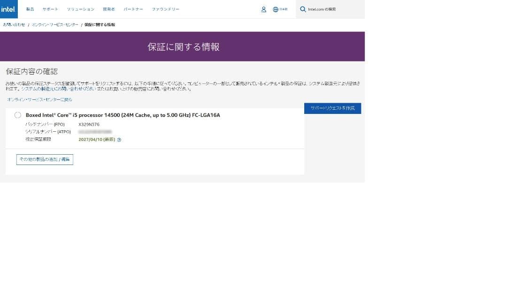Click オンライン・サービス・センター breadcrumb link

(55, 24)
